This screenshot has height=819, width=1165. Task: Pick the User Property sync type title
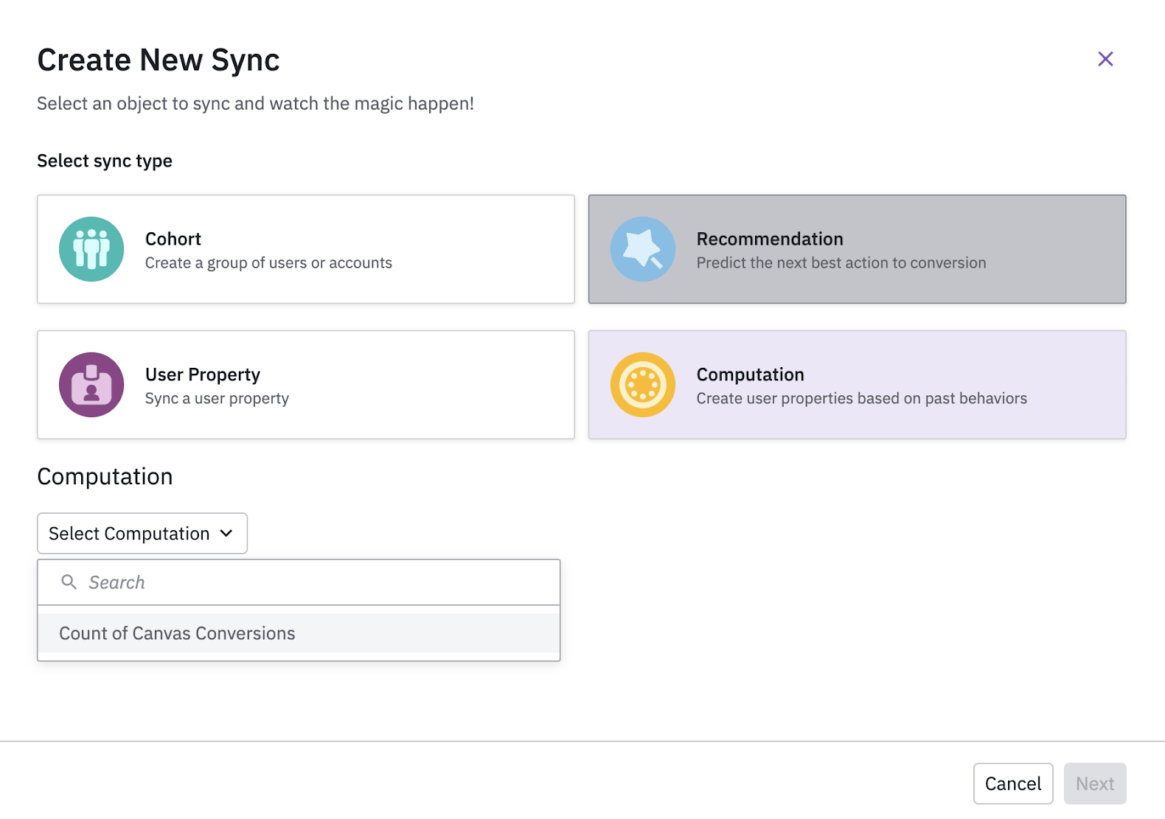click(202, 374)
